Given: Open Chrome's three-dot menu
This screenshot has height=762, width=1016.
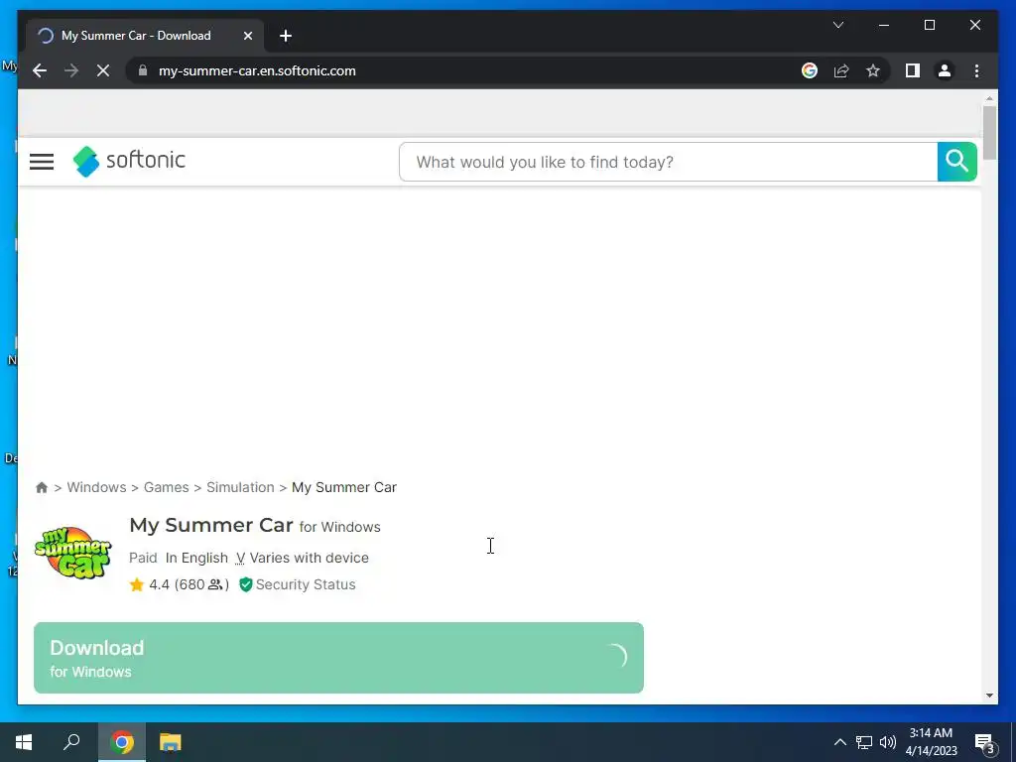Looking at the screenshot, I should 976,70.
